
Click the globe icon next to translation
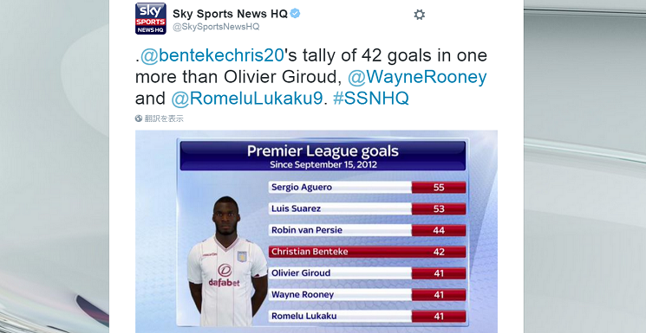tap(139, 118)
